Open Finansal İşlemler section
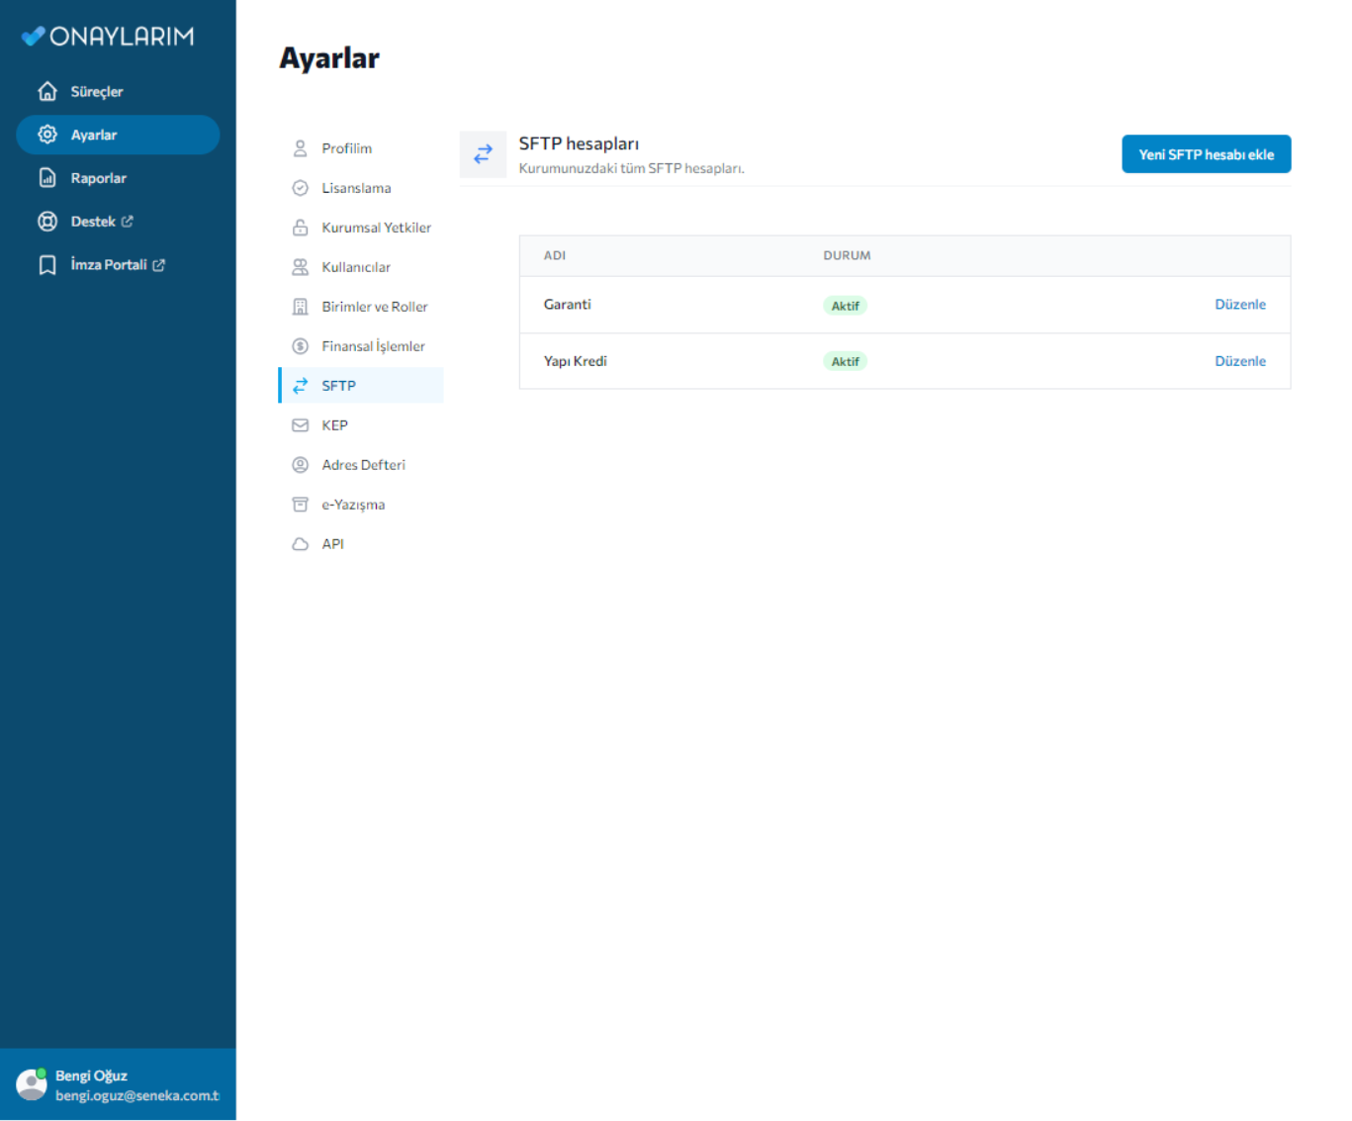 point(373,346)
